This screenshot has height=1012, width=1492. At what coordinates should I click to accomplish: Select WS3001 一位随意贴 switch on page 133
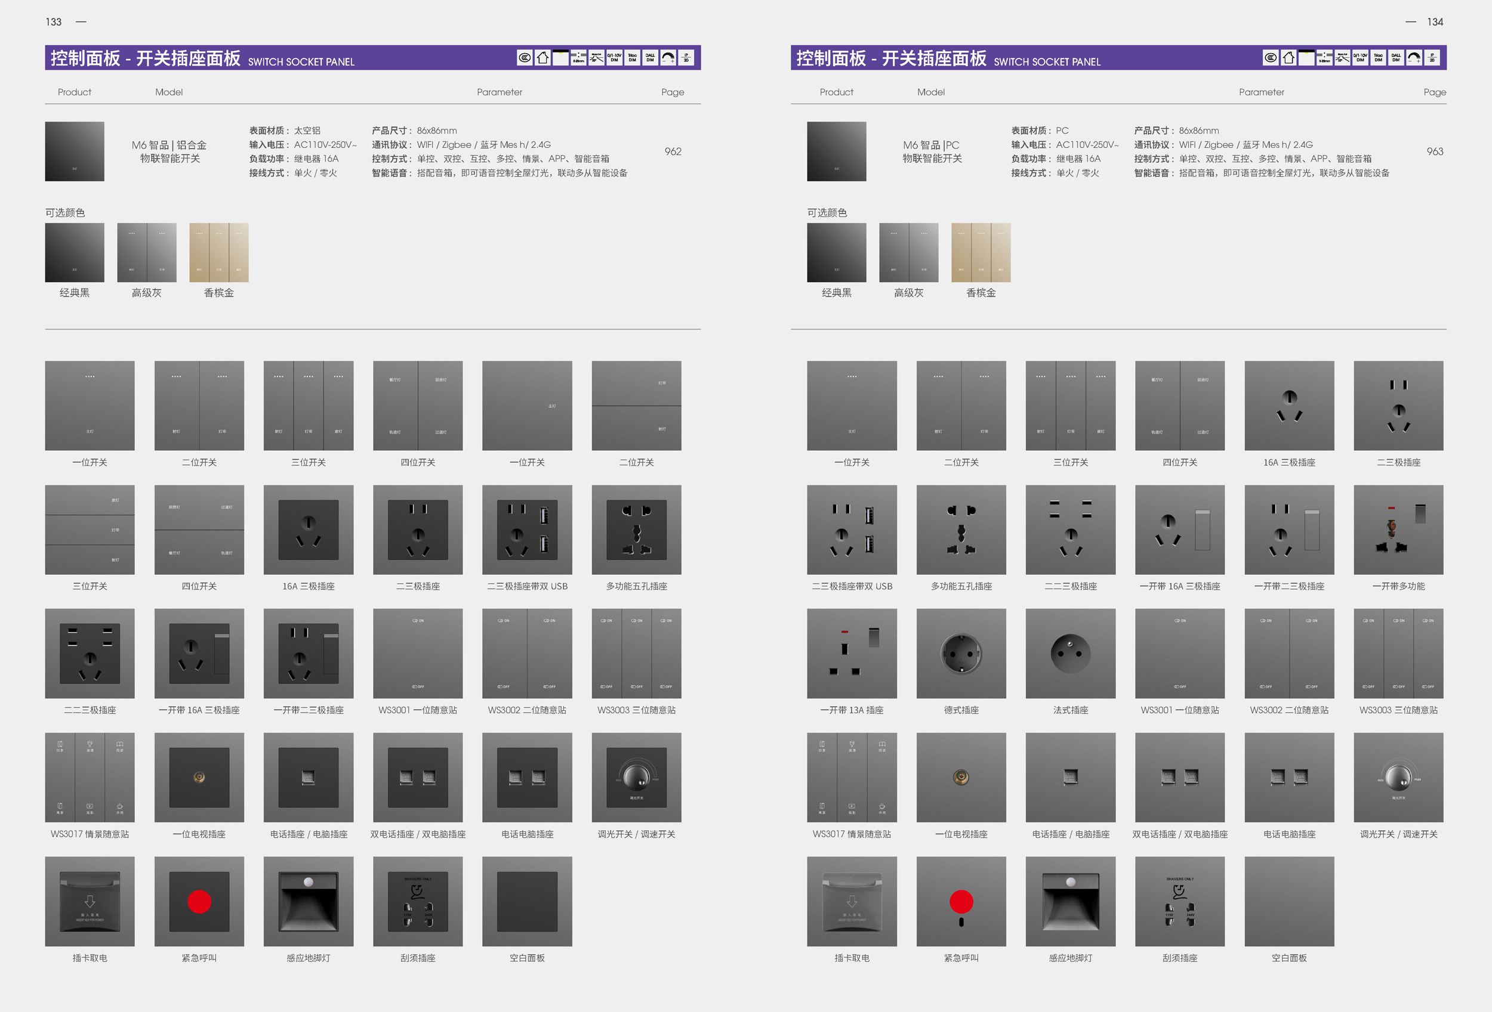pyautogui.click(x=417, y=653)
